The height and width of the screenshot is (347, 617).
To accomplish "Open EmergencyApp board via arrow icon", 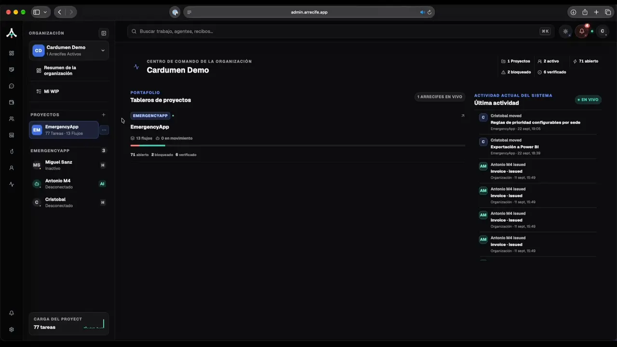I will (x=463, y=116).
